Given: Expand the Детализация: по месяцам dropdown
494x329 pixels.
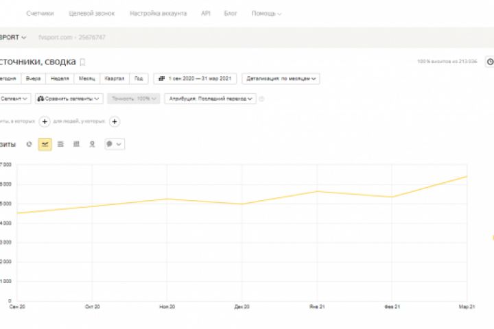Looking at the screenshot, I should click(x=281, y=79).
